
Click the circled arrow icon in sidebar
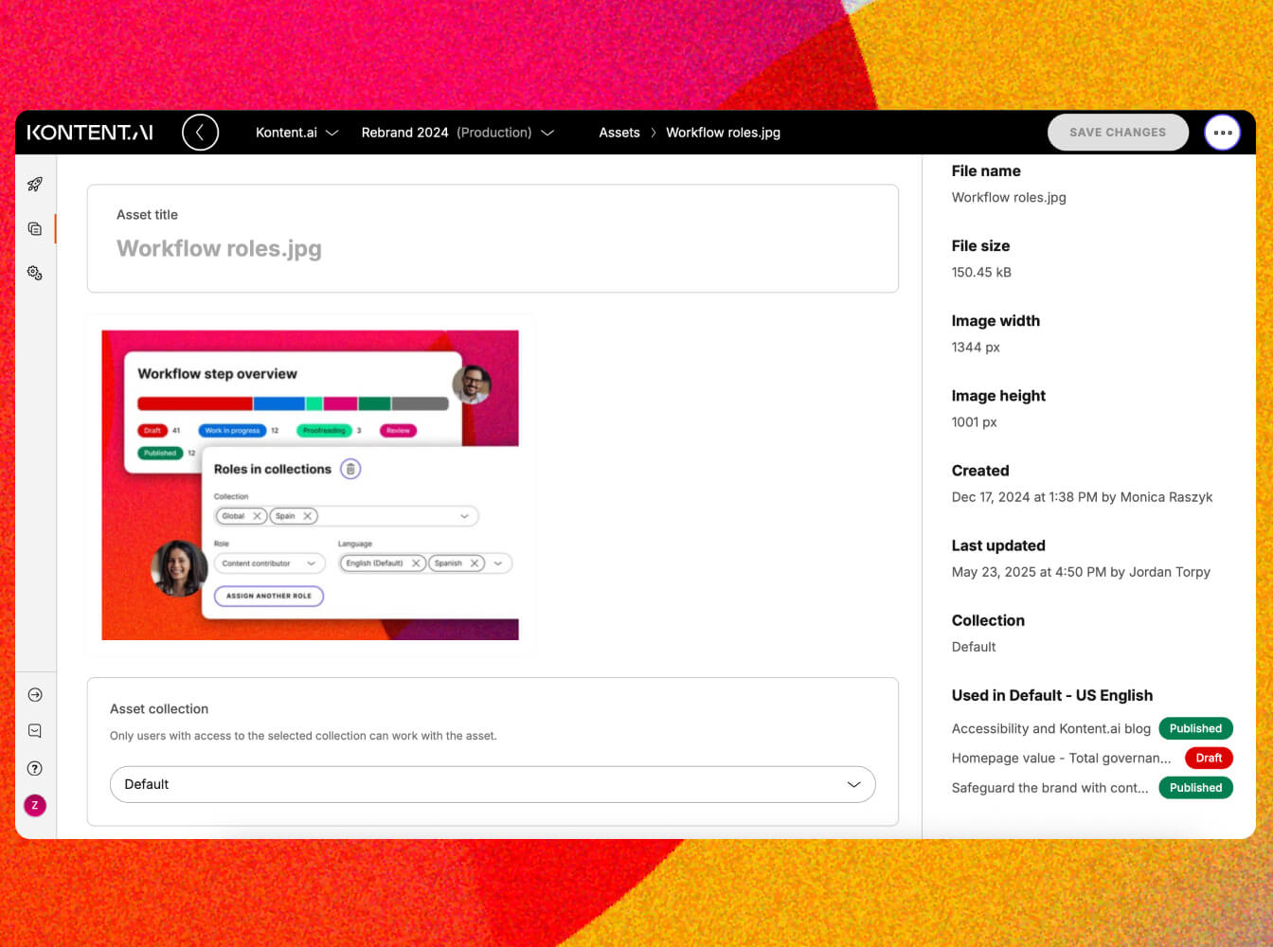35,695
